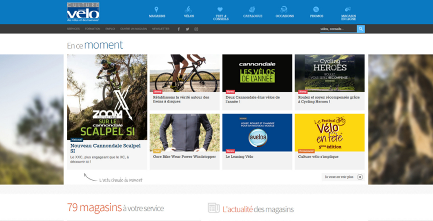This screenshot has width=433, height=221.
Task: Open the Catalogue booklet icon
Action: click(x=252, y=9)
